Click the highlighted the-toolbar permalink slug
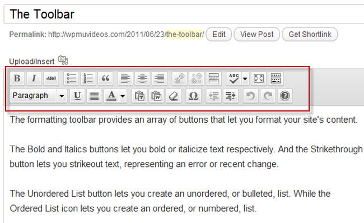This screenshot has width=364, height=223. (x=184, y=34)
